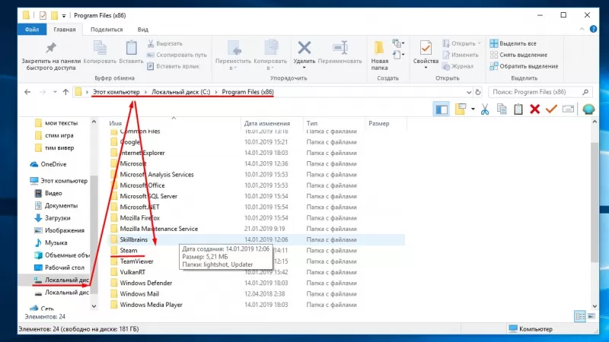This screenshot has height=342, width=609.
Task: Switch to the Вид (View) ribbon tab
Action: point(144,30)
